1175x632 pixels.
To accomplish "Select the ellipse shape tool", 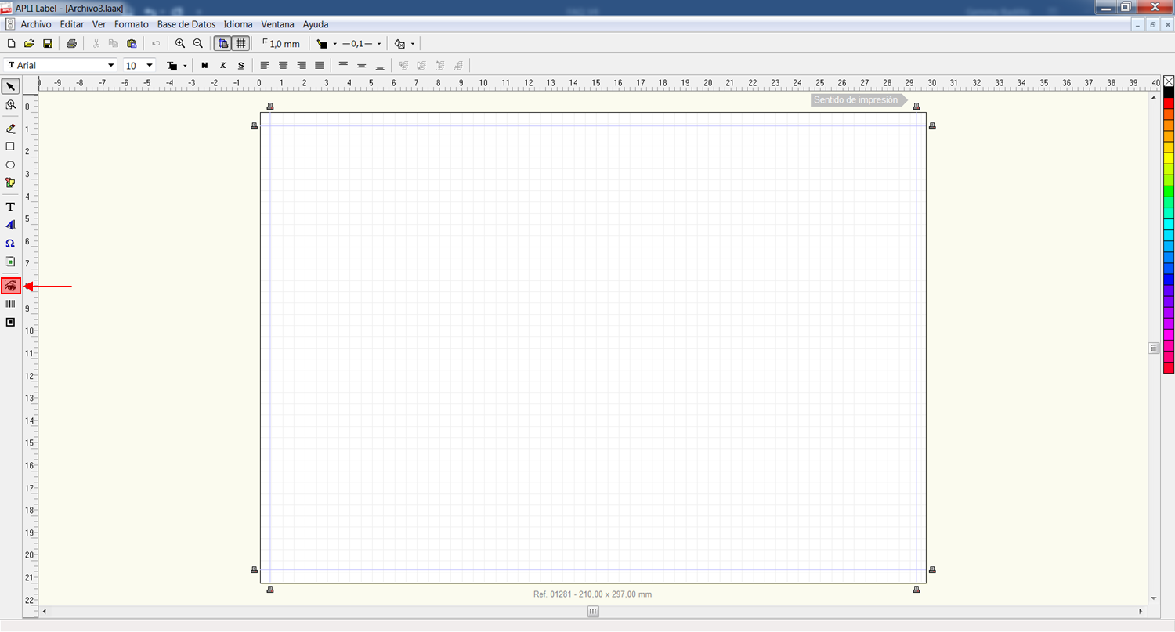I will (x=11, y=164).
